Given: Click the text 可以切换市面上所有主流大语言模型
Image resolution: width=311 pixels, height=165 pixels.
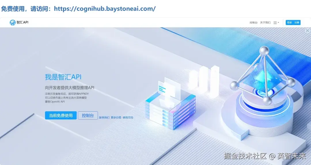Looking at the screenshot, I should (x=66, y=98).
